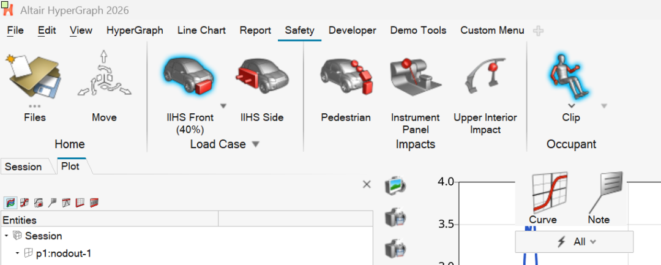Open the View menu
The height and width of the screenshot is (265, 661).
pos(81,31)
